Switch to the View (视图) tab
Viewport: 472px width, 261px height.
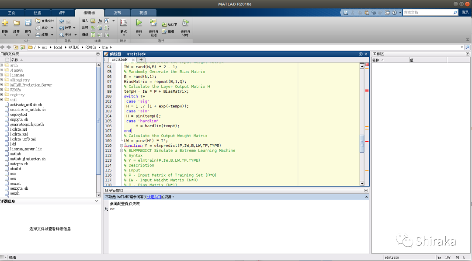pos(143,13)
